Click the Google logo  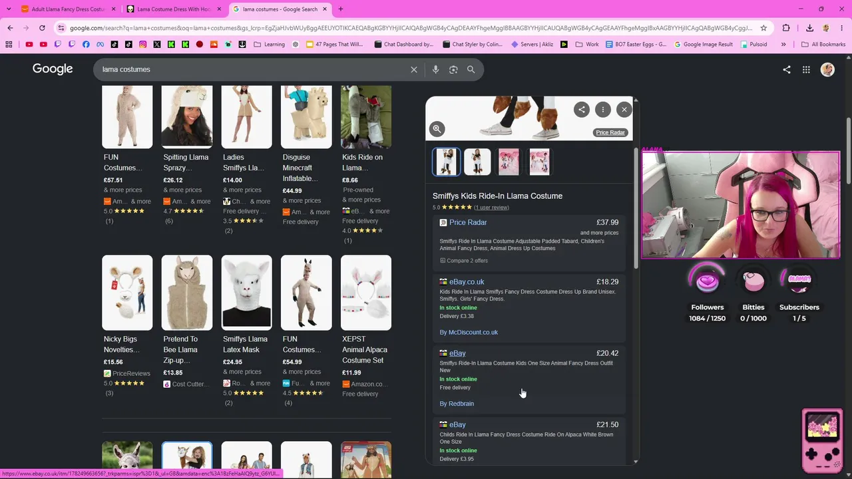point(53,69)
